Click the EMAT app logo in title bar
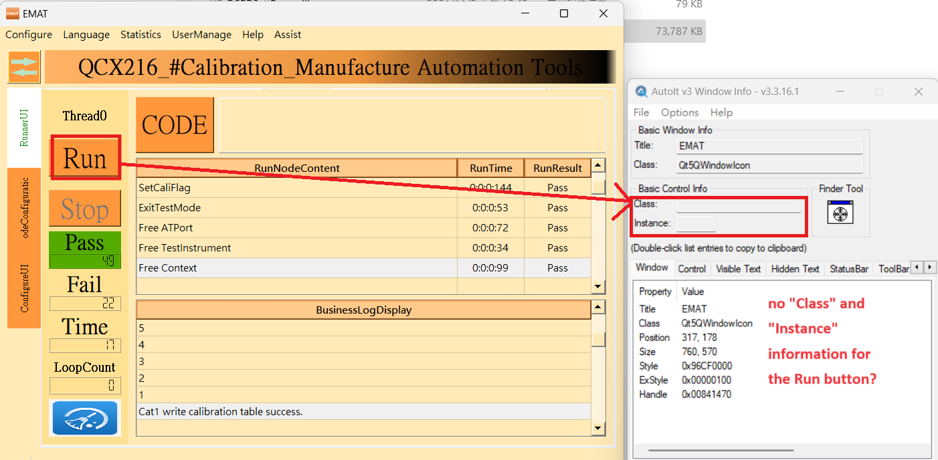 pos(12,13)
